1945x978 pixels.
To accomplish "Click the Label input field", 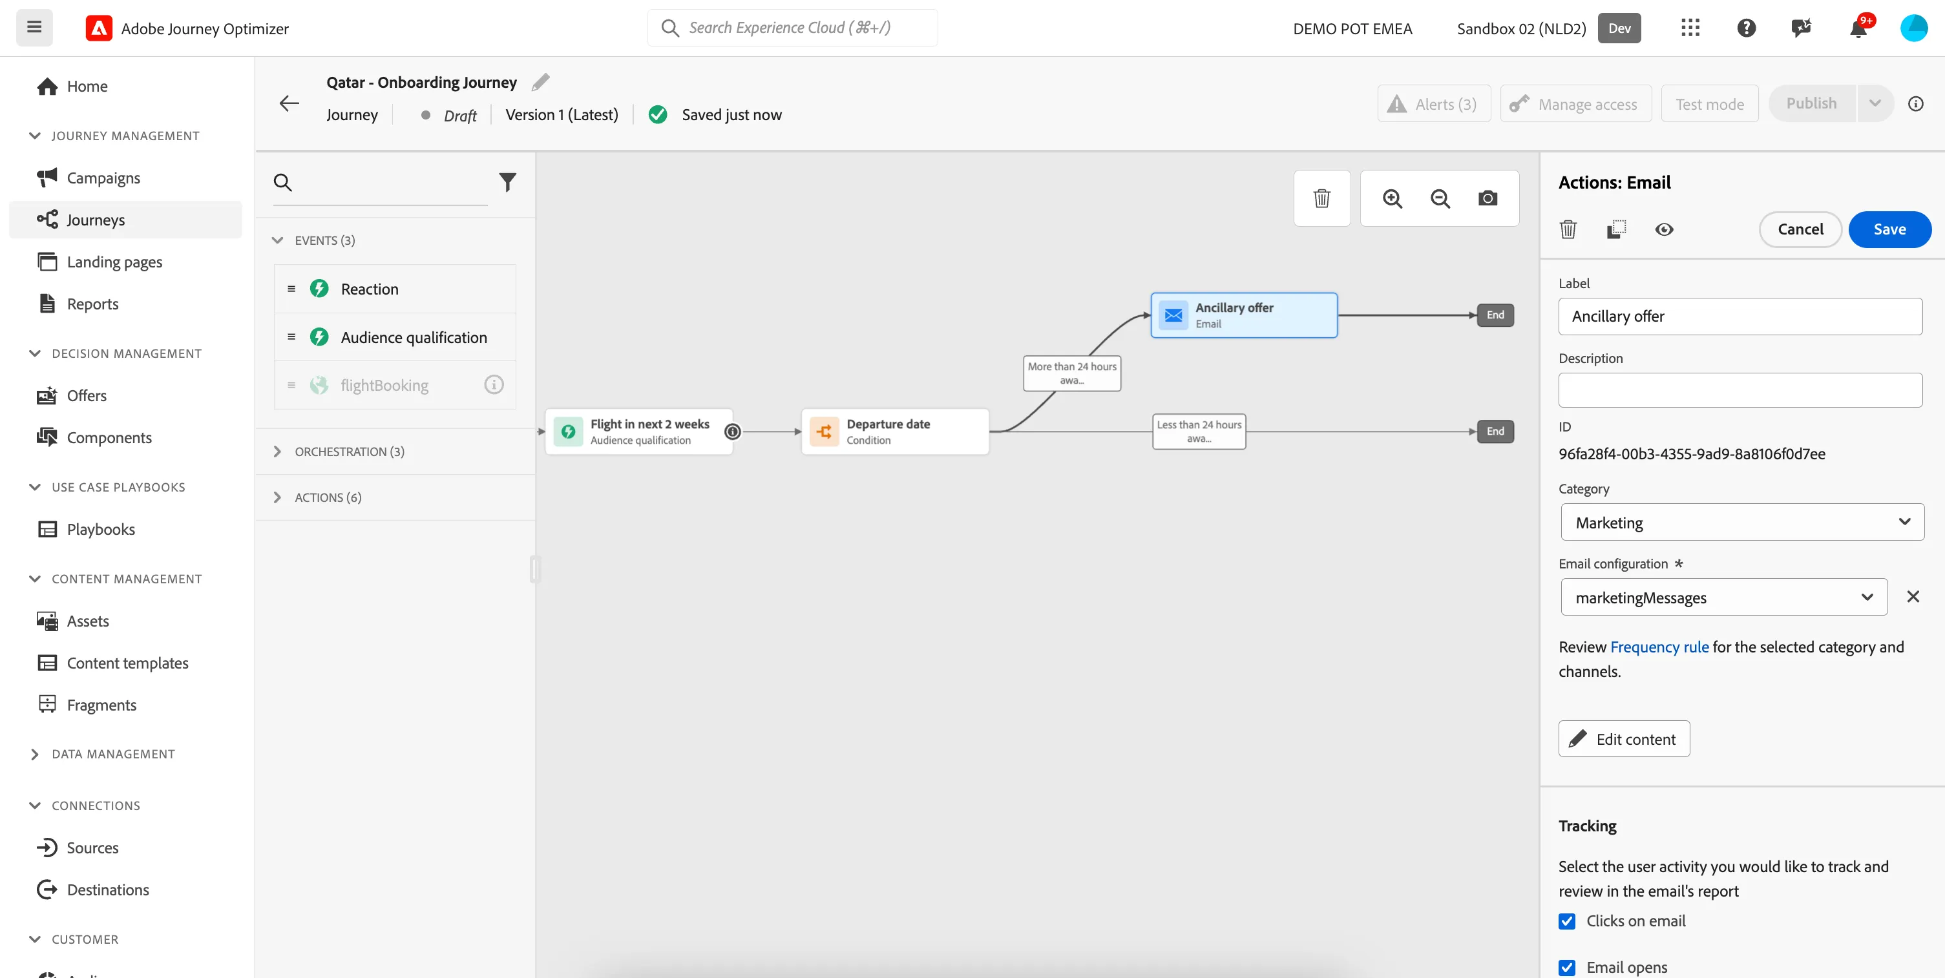I will pos(1740,316).
